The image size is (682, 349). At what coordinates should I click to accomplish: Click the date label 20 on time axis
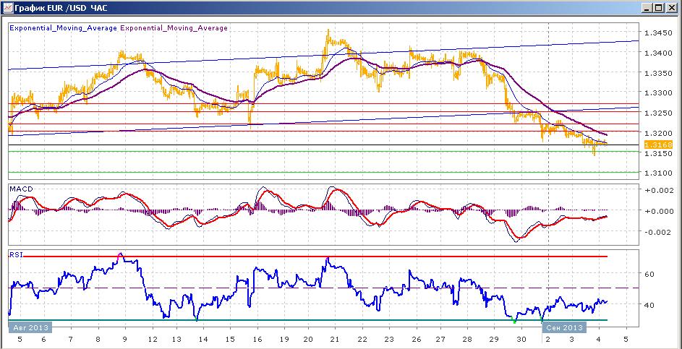tap(308, 339)
